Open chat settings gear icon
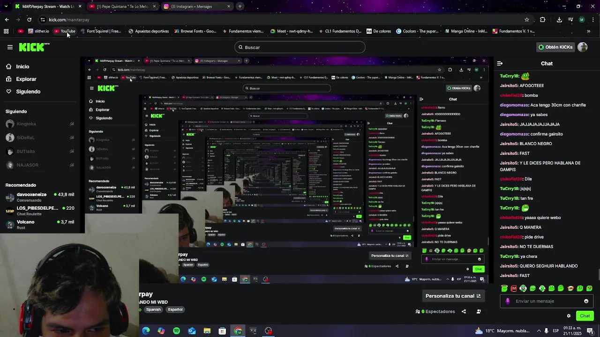 (569, 316)
